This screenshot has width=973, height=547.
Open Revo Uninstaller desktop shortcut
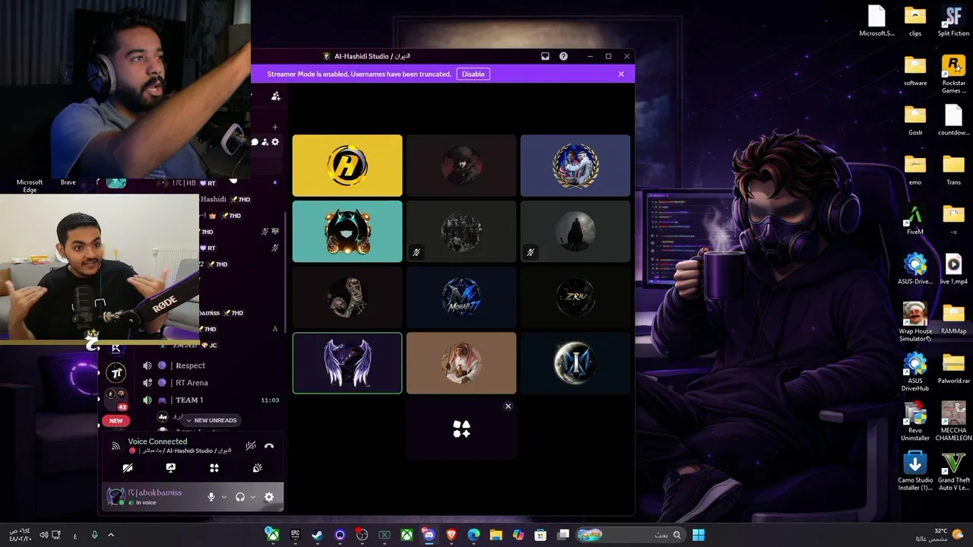tap(915, 422)
